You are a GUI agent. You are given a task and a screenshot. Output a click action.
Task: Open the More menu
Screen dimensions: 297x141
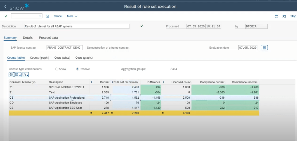[72, 16]
